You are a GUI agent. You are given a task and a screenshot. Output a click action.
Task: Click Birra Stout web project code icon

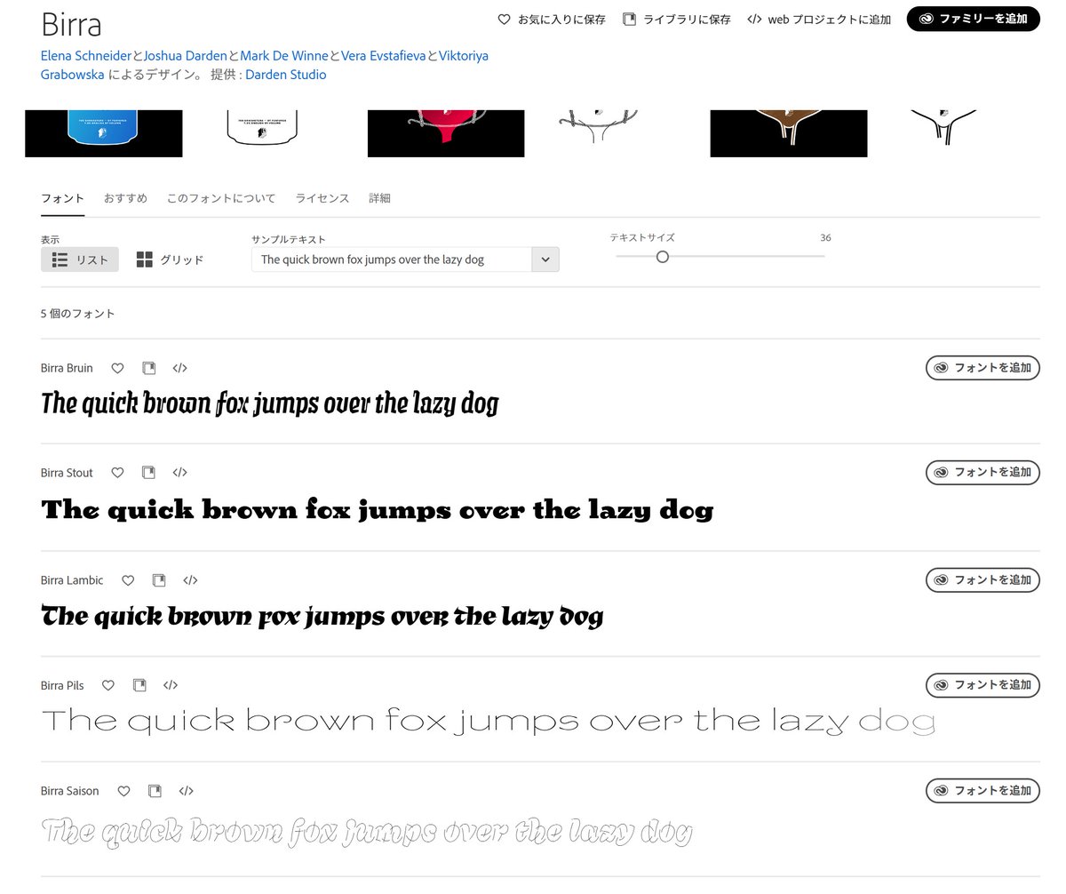click(179, 473)
